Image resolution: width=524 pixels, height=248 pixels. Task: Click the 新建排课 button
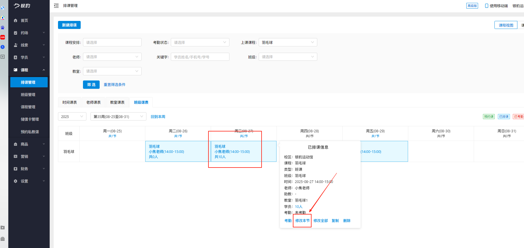click(x=69, y=25)
